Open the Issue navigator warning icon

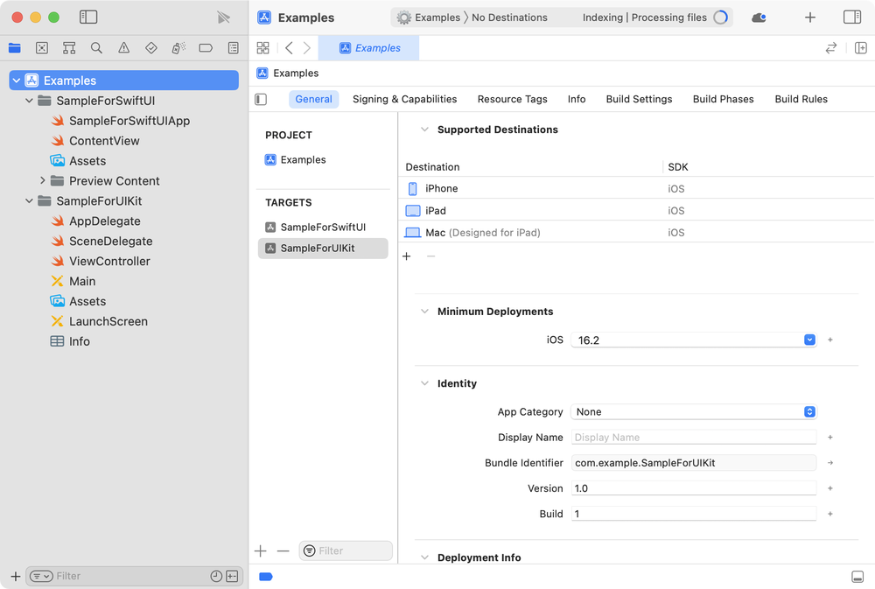pyautogui.click(x=123, y=48)
